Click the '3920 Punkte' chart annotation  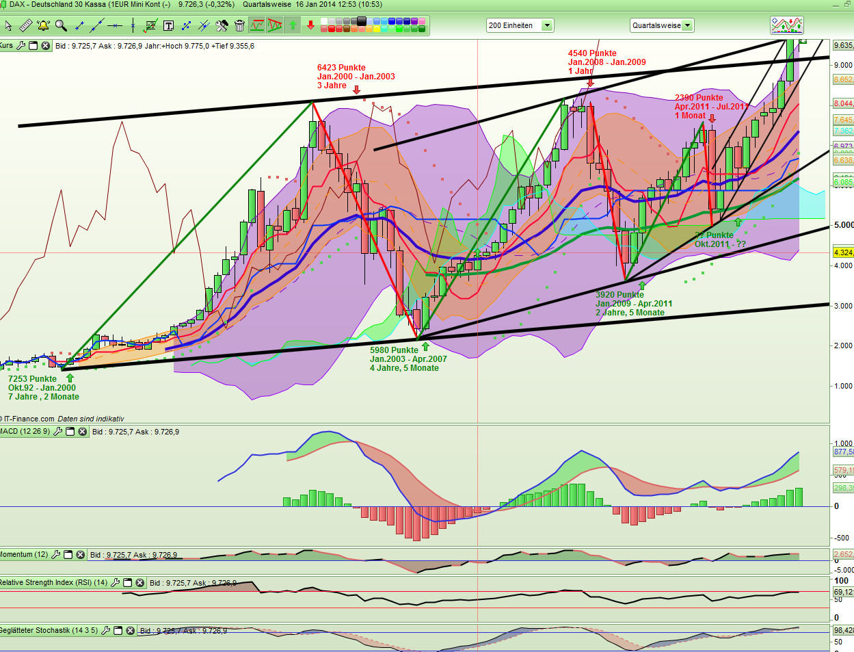pyautogui.click(x=619, y=295)
